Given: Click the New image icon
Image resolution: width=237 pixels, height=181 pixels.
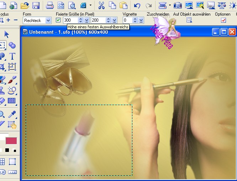Looking at the screenshot, I should 3,5.
